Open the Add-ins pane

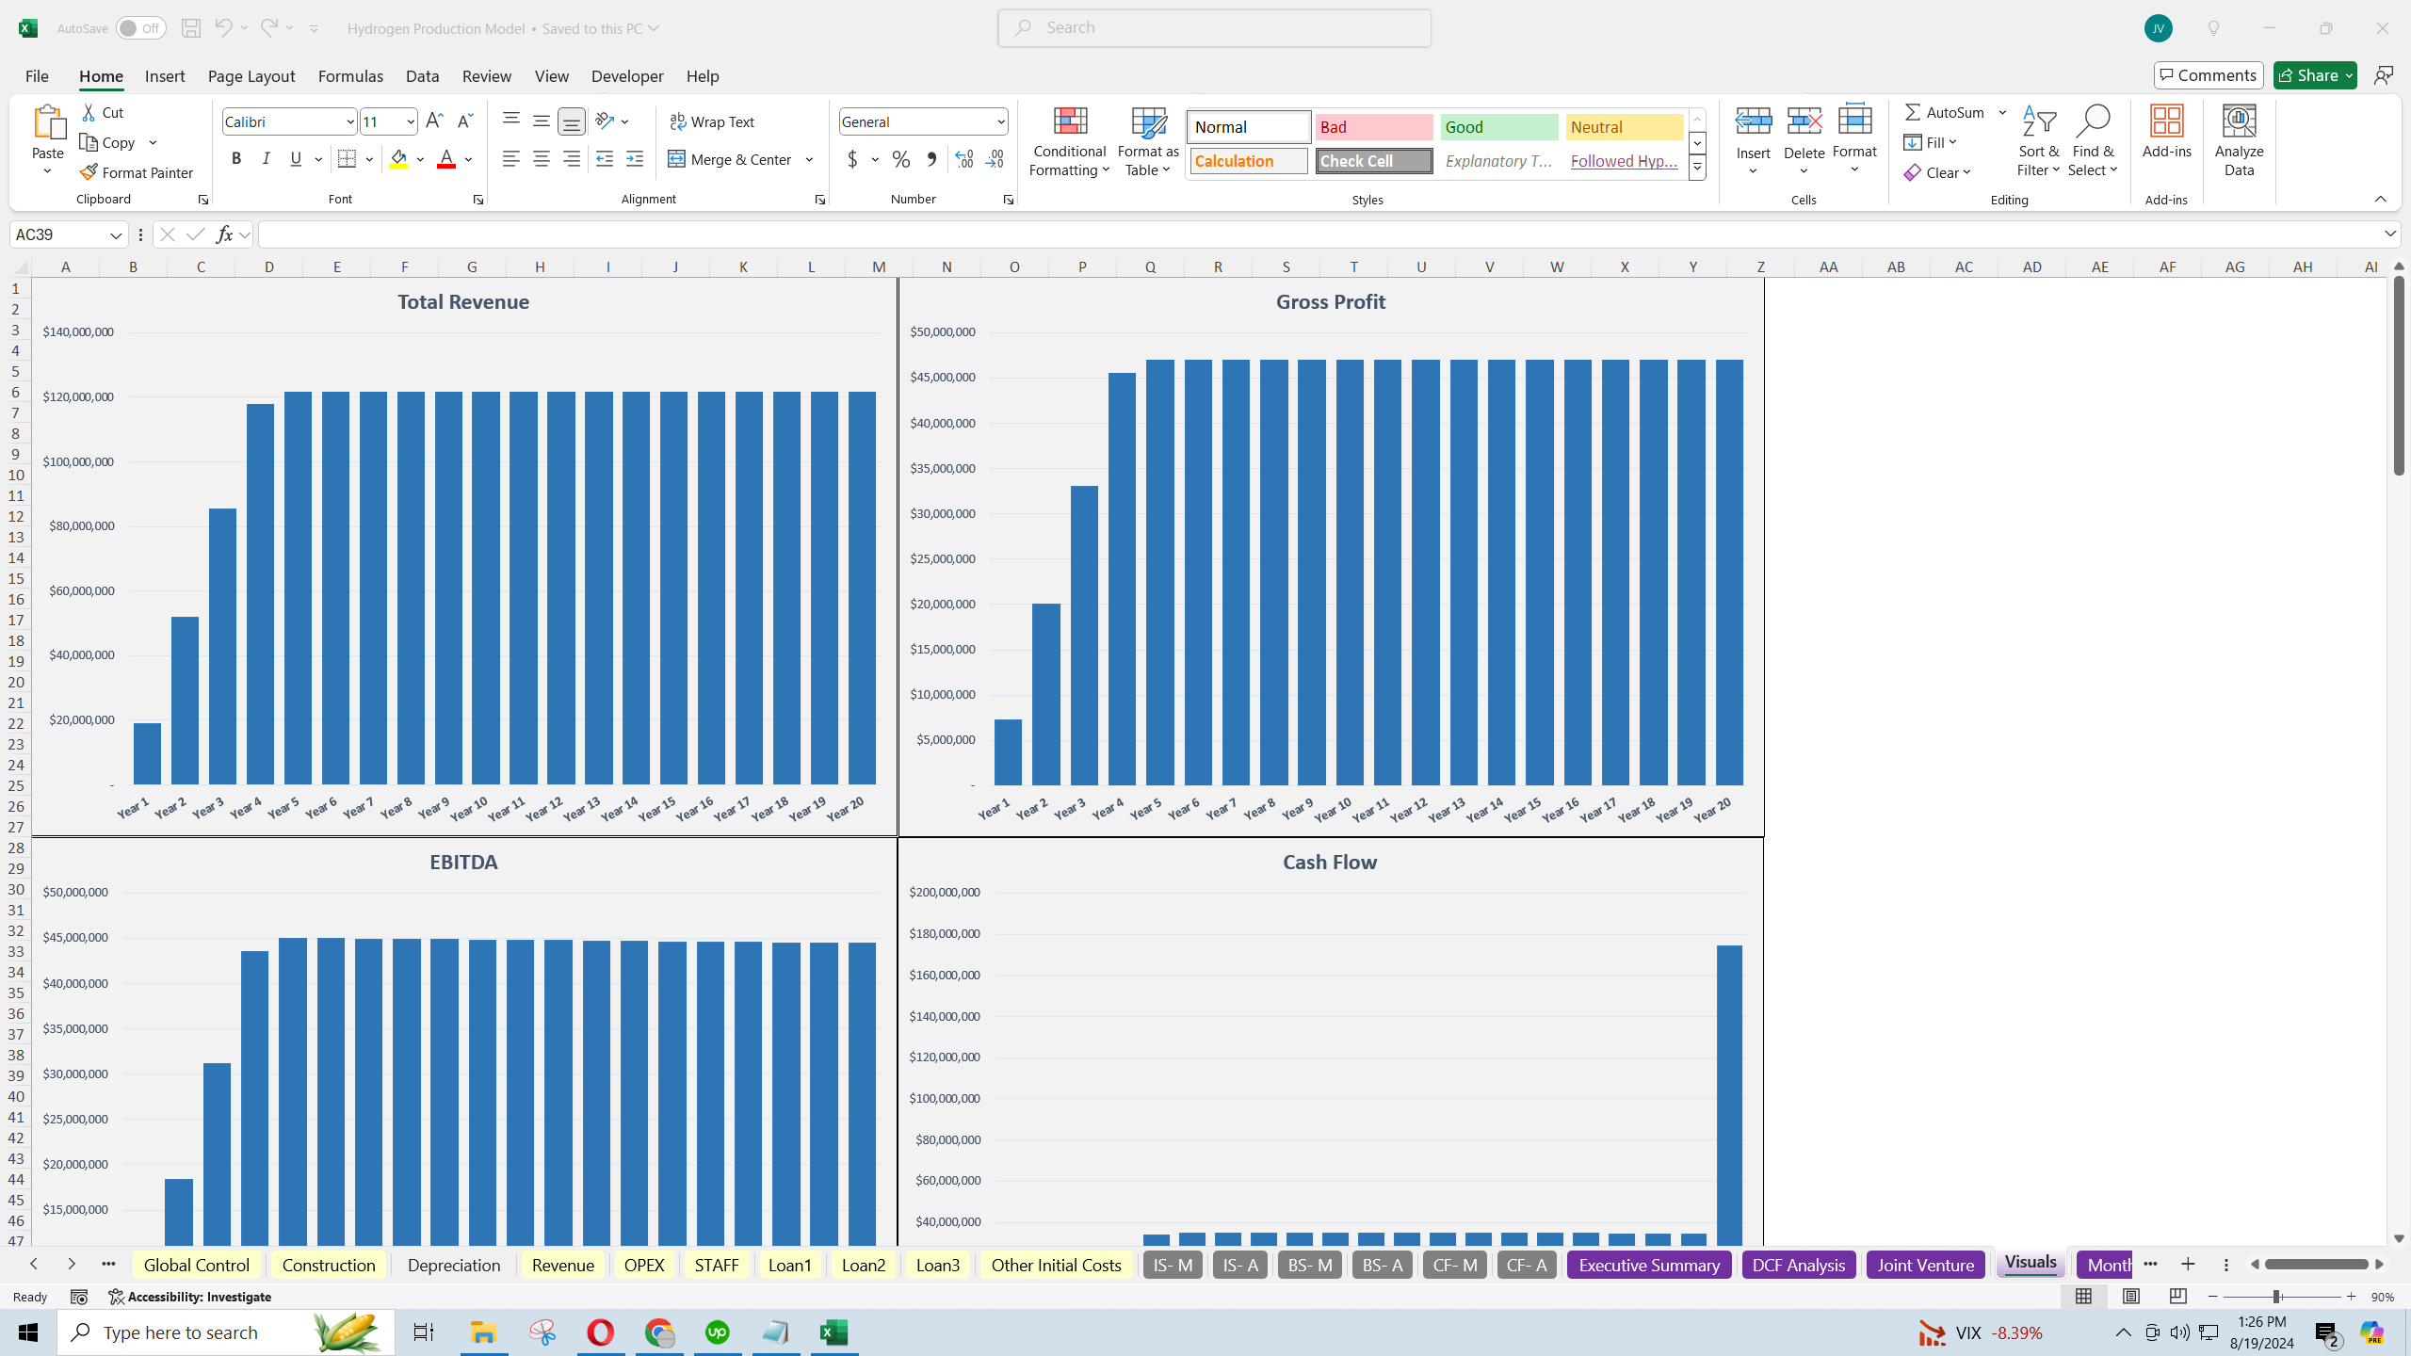click(x=2167, y=132)
